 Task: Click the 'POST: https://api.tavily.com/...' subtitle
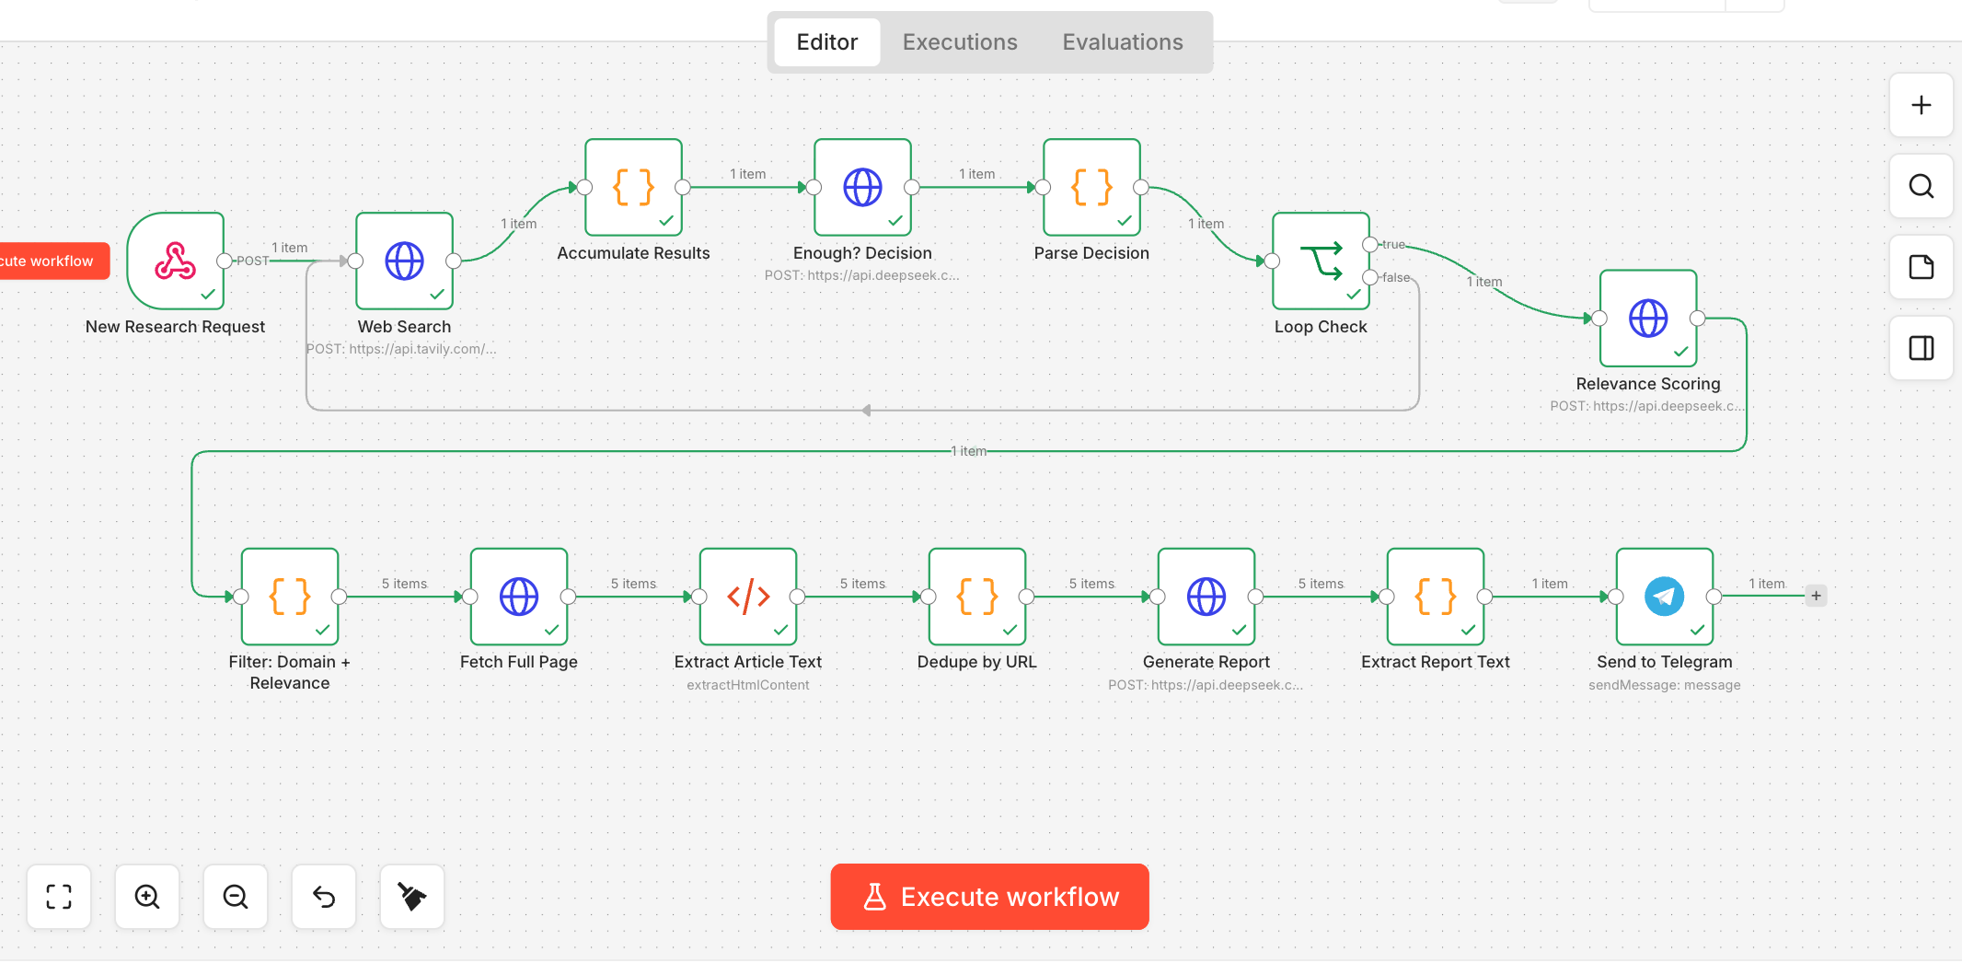401,349
